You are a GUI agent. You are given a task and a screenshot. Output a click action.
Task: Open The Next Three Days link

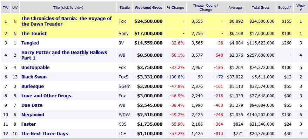45,133
